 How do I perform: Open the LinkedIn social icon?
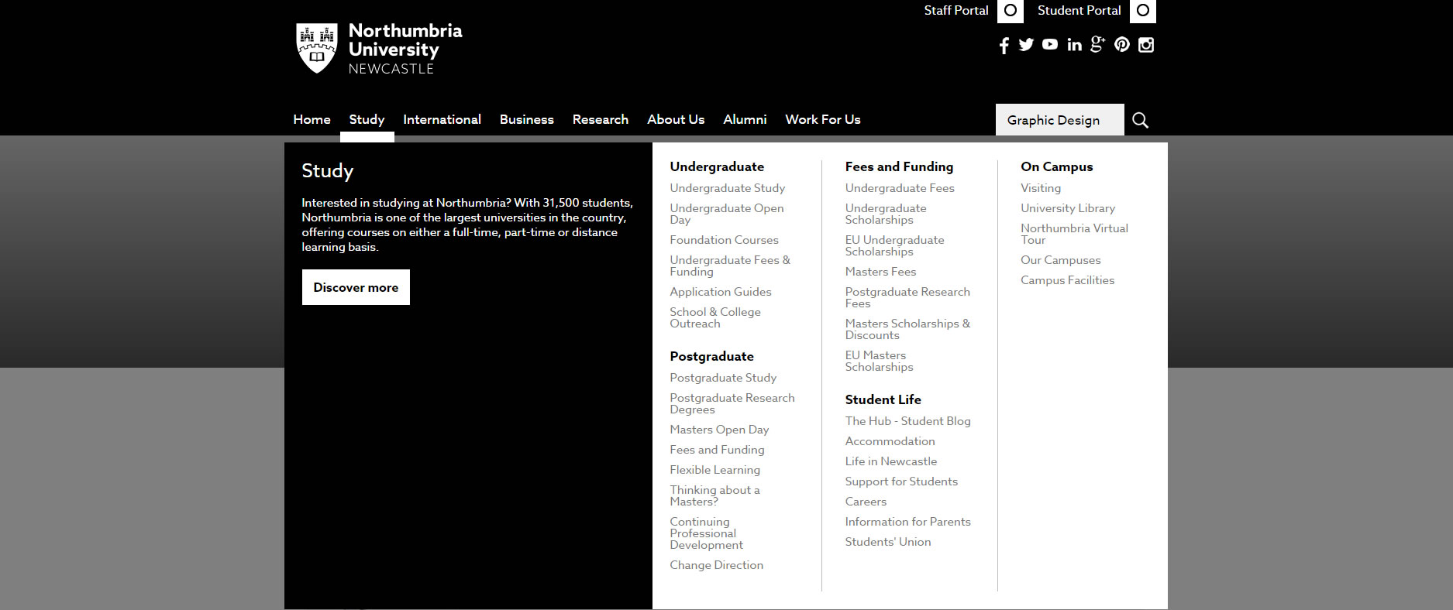(x=1074, y=45)
